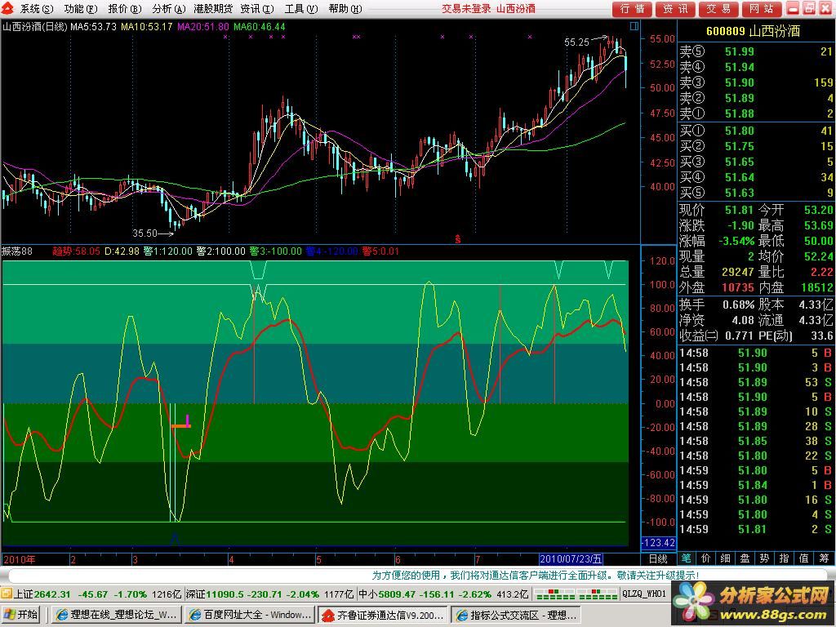
Task: Click the MA10:53.17 indicator label
Action: 147,26
